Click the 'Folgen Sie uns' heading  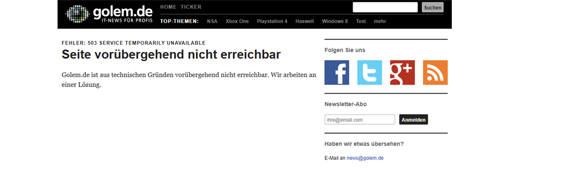pyautogui.click(x=345, y=50)
